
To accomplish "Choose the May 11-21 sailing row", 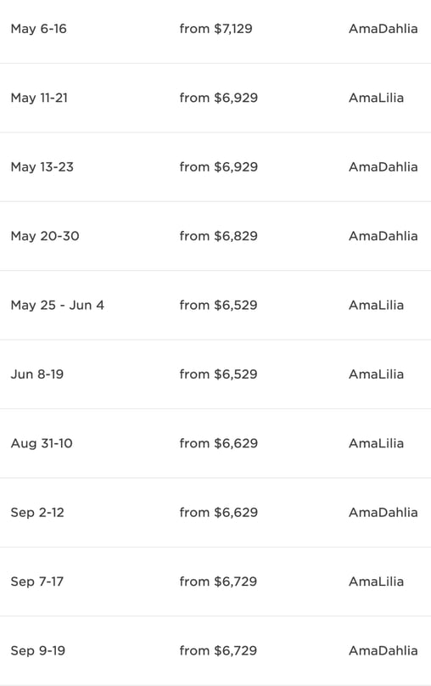I will tap(215, 98).
